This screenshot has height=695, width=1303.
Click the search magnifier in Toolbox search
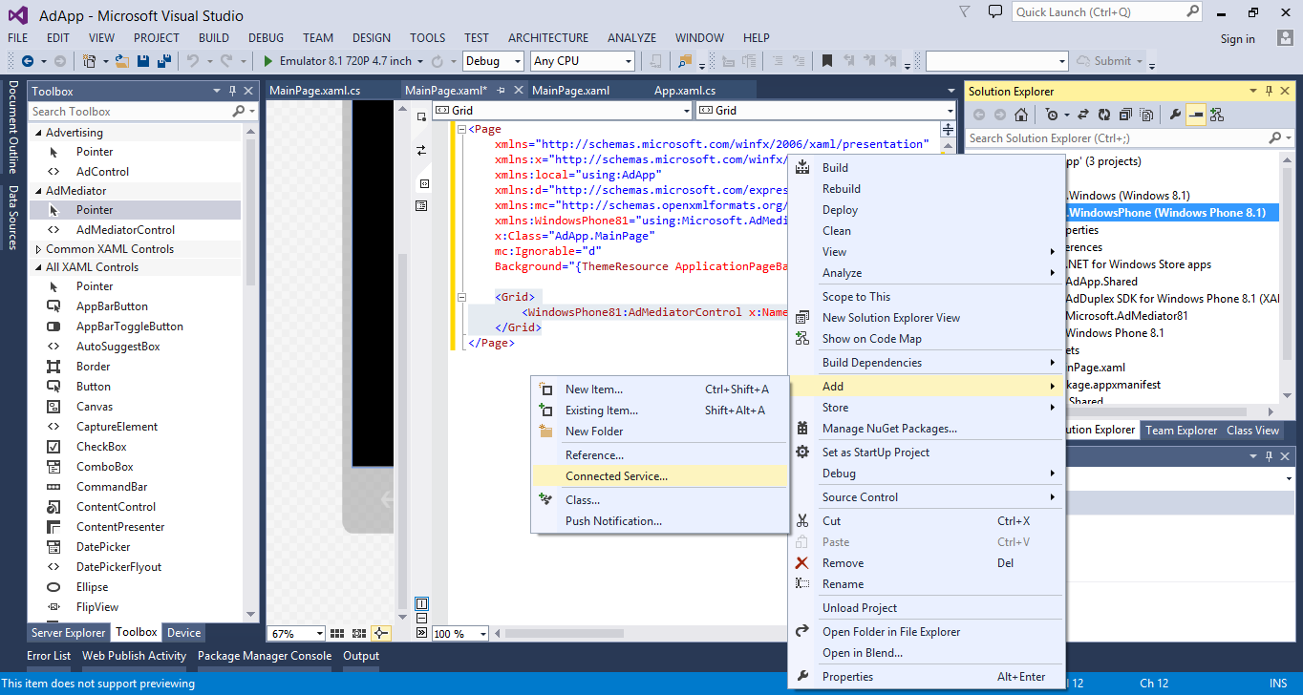pyautogui.click(x=239, y=112)
